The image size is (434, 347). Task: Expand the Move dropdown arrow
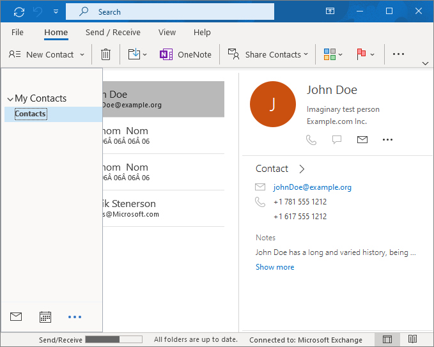tap(144, 55)
